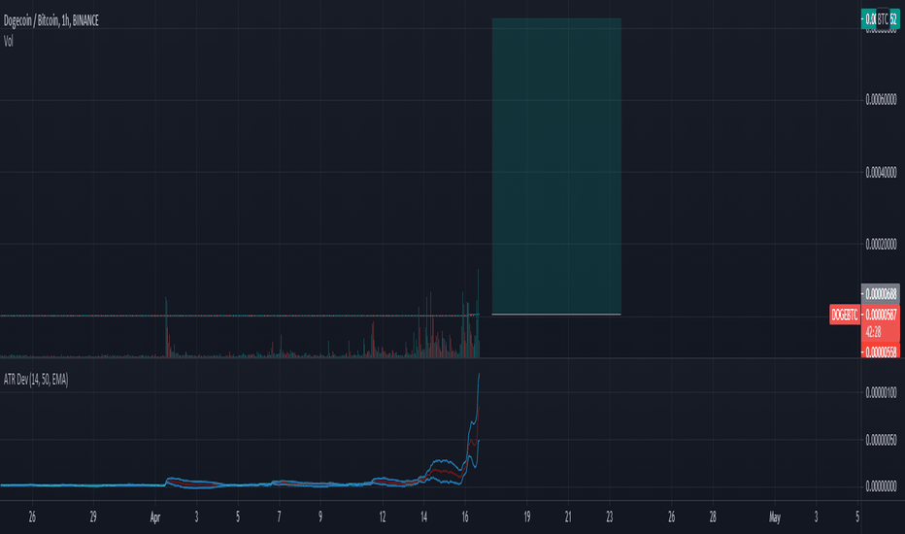
Task: Click the position entry line under green box
Action: pos(556,315)
